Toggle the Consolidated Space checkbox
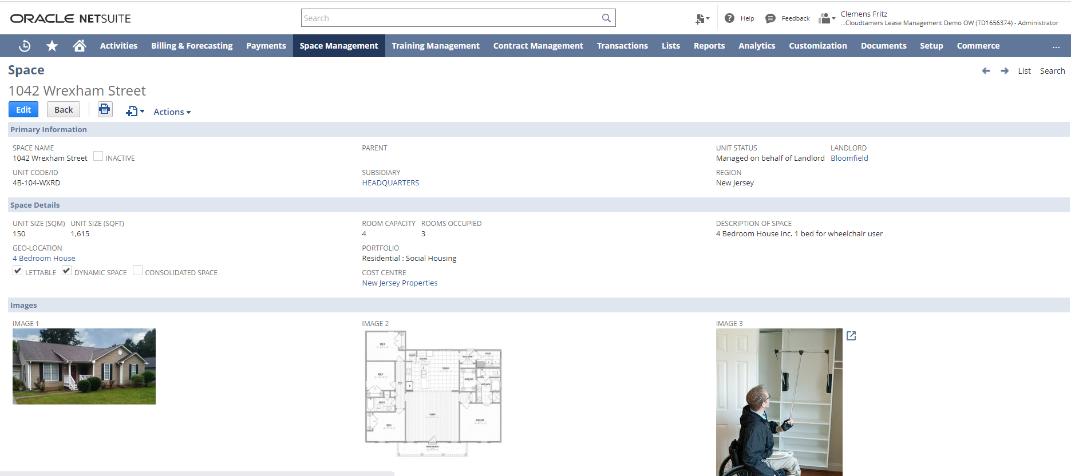Screen dimensions: 1071x476 (137, 271)
